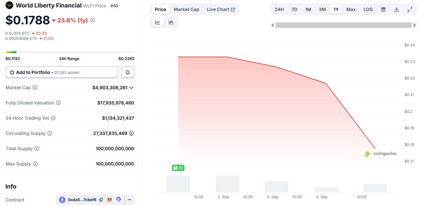Click the $1,134,321,437 trading volume value
421x206 pixels.
[118, 118]
